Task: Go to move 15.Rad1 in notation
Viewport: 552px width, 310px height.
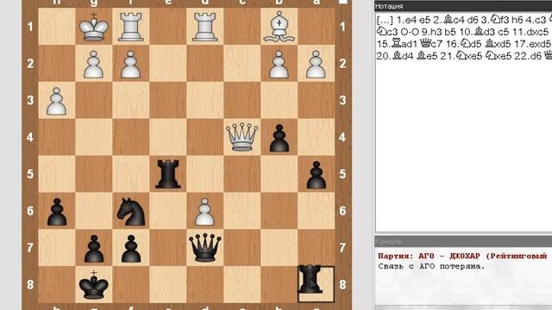Action: (397, 44)
